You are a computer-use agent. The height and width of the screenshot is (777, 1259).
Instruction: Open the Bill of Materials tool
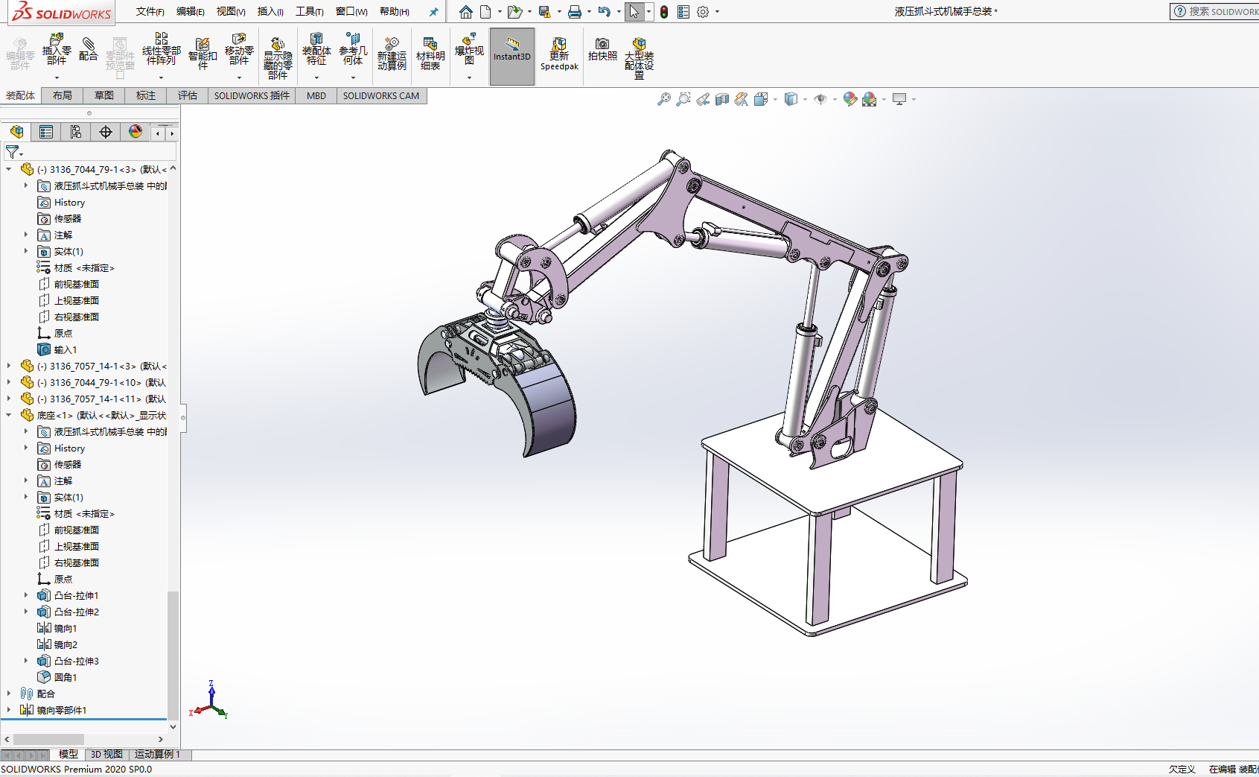430,54
